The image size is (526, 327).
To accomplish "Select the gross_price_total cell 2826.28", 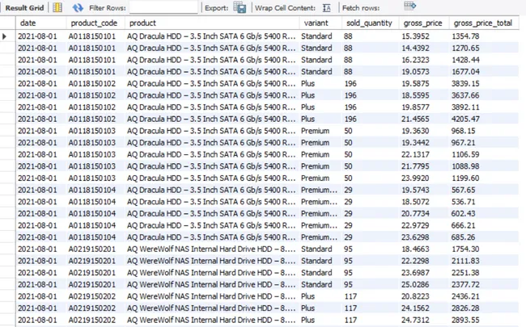I will 465,308.
